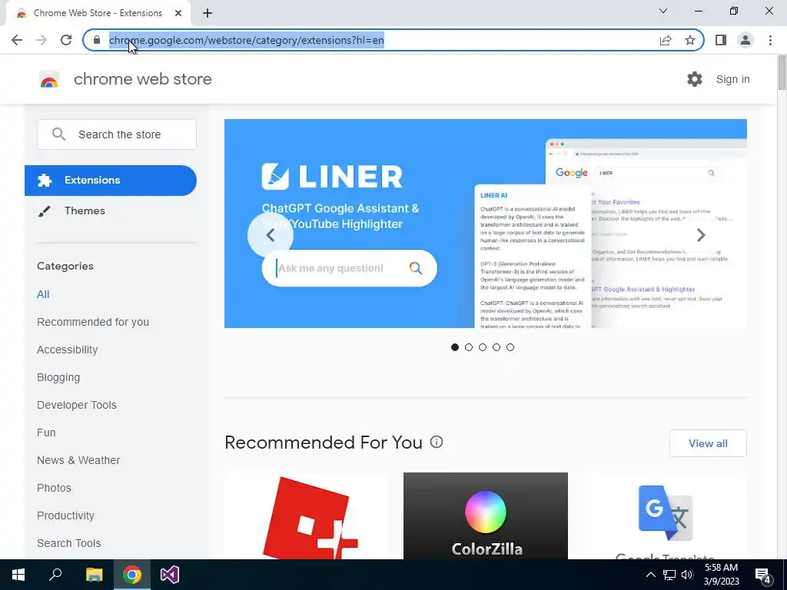Show hidden system tray icons
This screenshot has width=787, height=590.
[650, 575]
